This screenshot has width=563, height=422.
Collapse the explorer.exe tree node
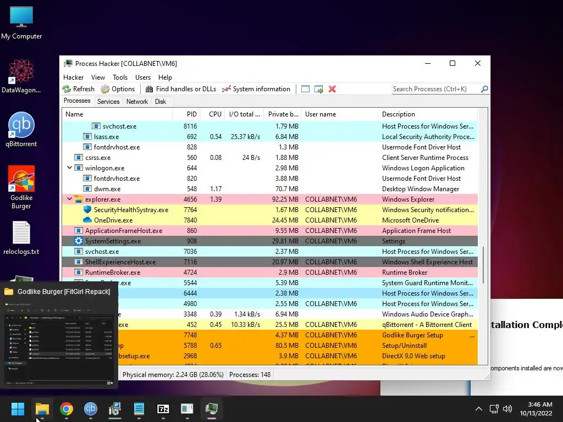click(69, 199)
